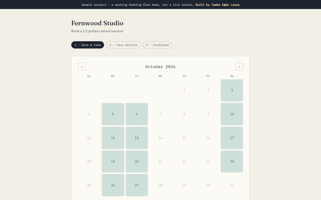This screenshot has height=200, width=321.
Task: Choose Saturday October 17
Action: click(232, 138)
